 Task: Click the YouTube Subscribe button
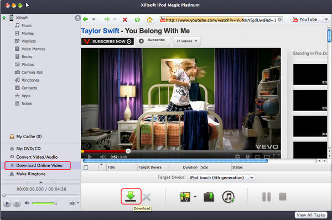point(153,40)
